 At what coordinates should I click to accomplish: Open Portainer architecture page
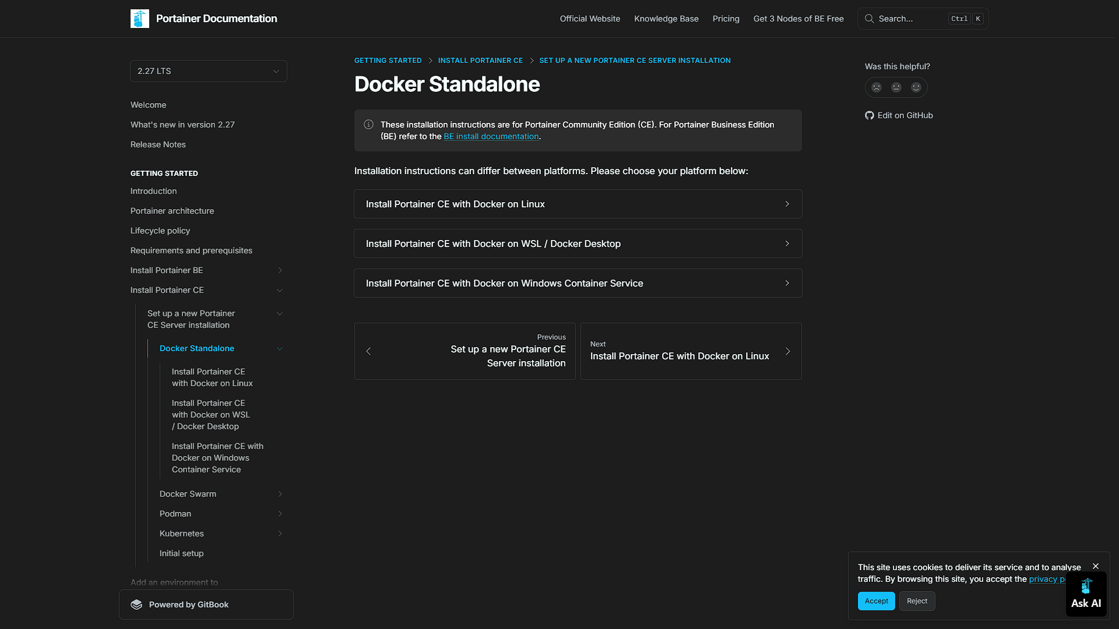[172, 211]
